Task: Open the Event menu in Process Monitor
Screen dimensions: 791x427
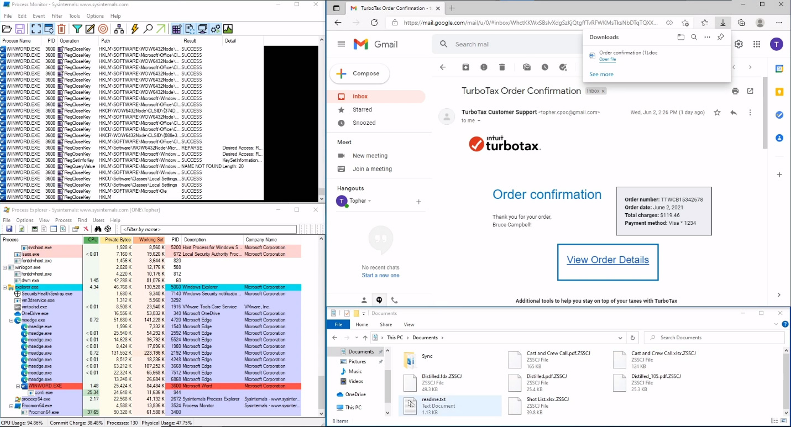Action: [x=39, y=16]
